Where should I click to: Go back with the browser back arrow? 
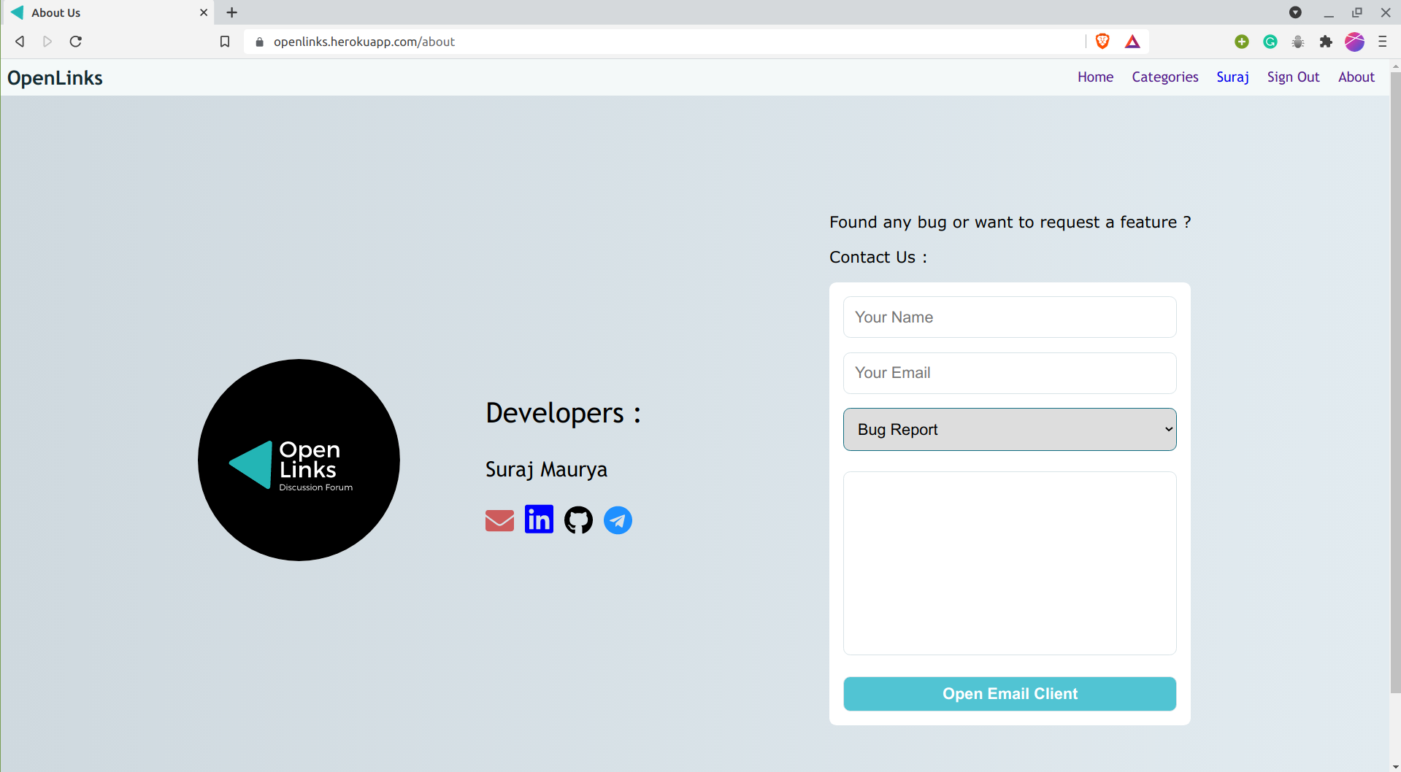click(20, 42)
